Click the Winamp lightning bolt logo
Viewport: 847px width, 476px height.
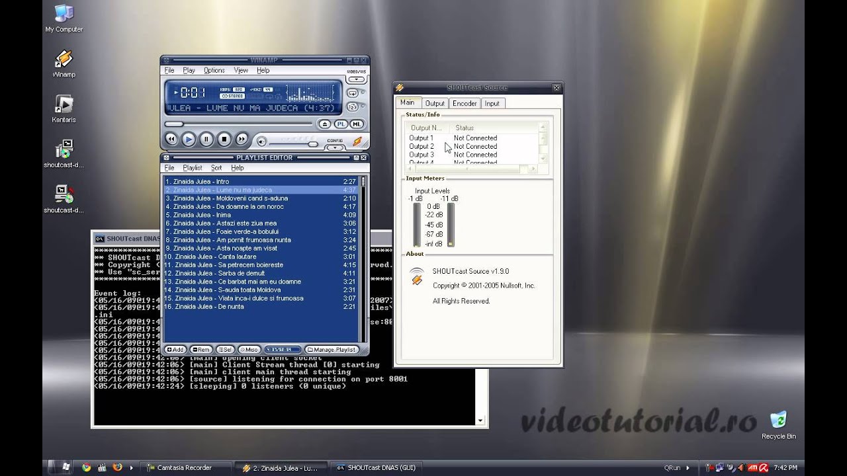(357, 141)
